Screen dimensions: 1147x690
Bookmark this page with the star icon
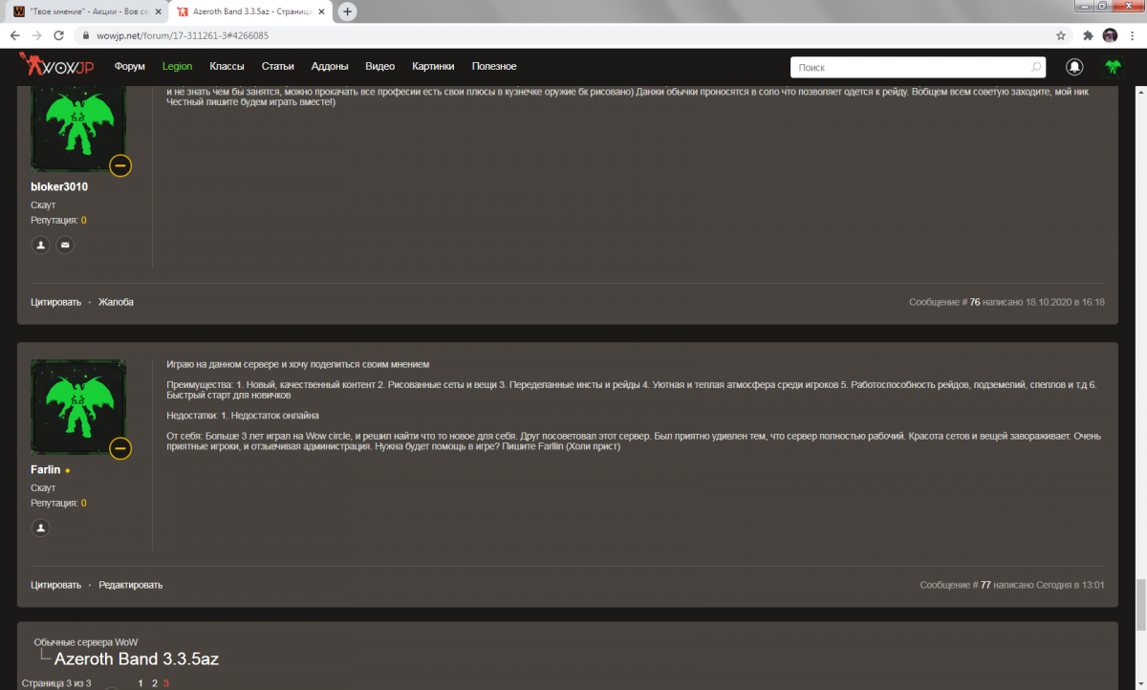point(1061,35)
